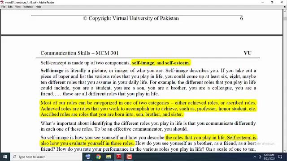The image size is (287, 161).
Task: Click the bold Self-image paragraph heading
Action: [x=52, y=71]
